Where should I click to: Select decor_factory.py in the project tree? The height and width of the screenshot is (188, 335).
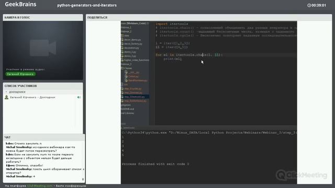(x=133, y=44)
